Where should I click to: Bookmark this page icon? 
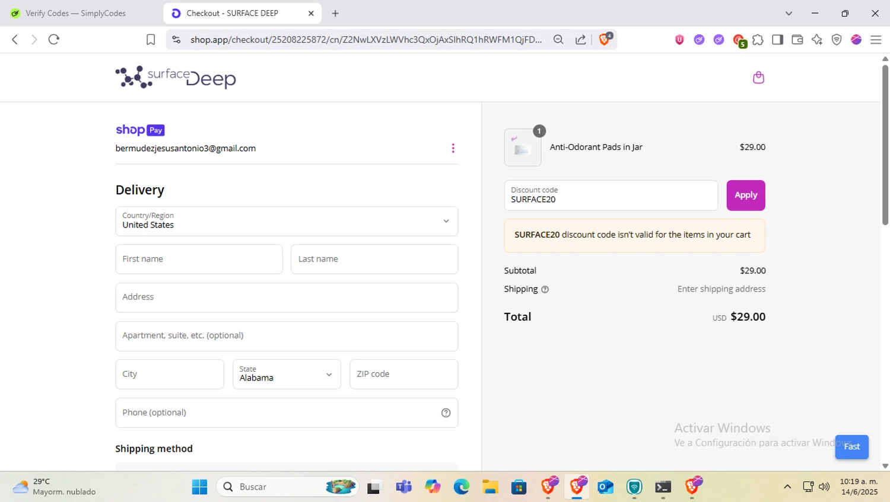point(151,40)
